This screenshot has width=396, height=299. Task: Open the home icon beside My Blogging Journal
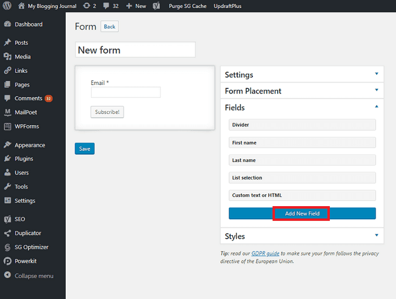point(21,6)
